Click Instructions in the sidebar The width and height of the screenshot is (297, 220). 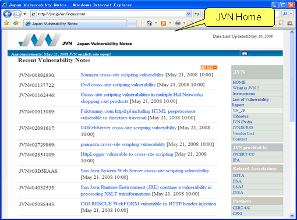[x=244, y=94]
